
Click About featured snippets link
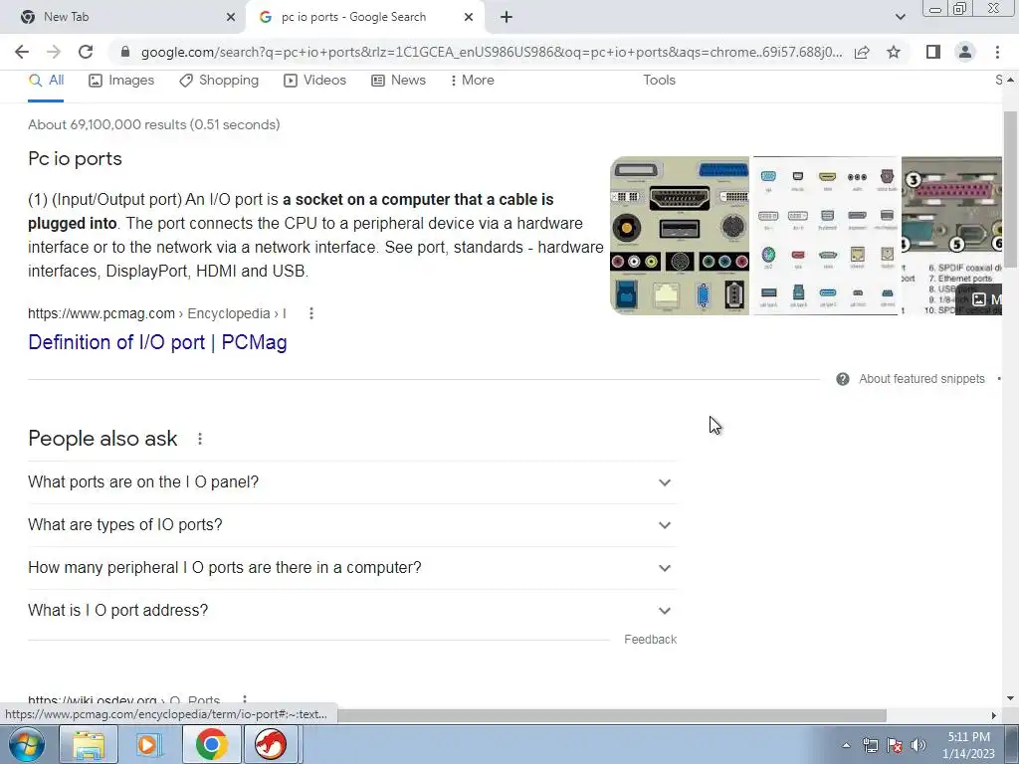[921, 379]
